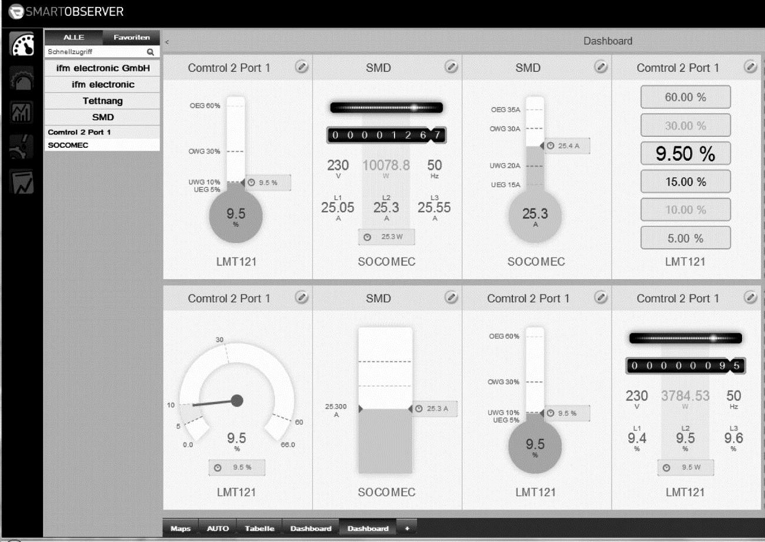Image resolution: width=765 pixels, height=542 pixels.
Task: Click the 25.3 W time tag
Action: point(387,237)
